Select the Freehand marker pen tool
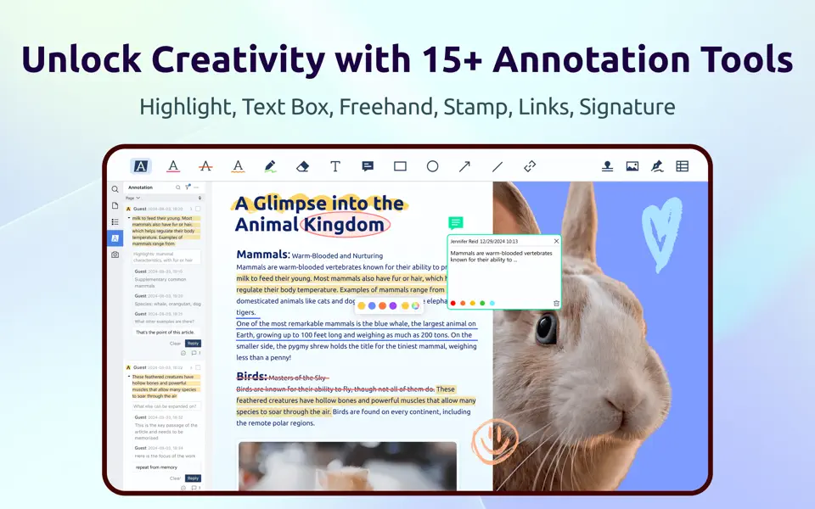815x509 pixels. point(270,166)
